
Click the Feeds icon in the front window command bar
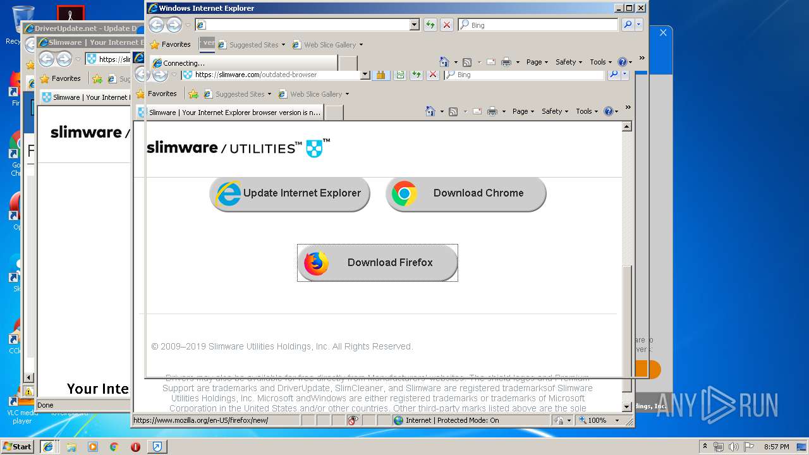pyautogui.click(x=467, y=62)
